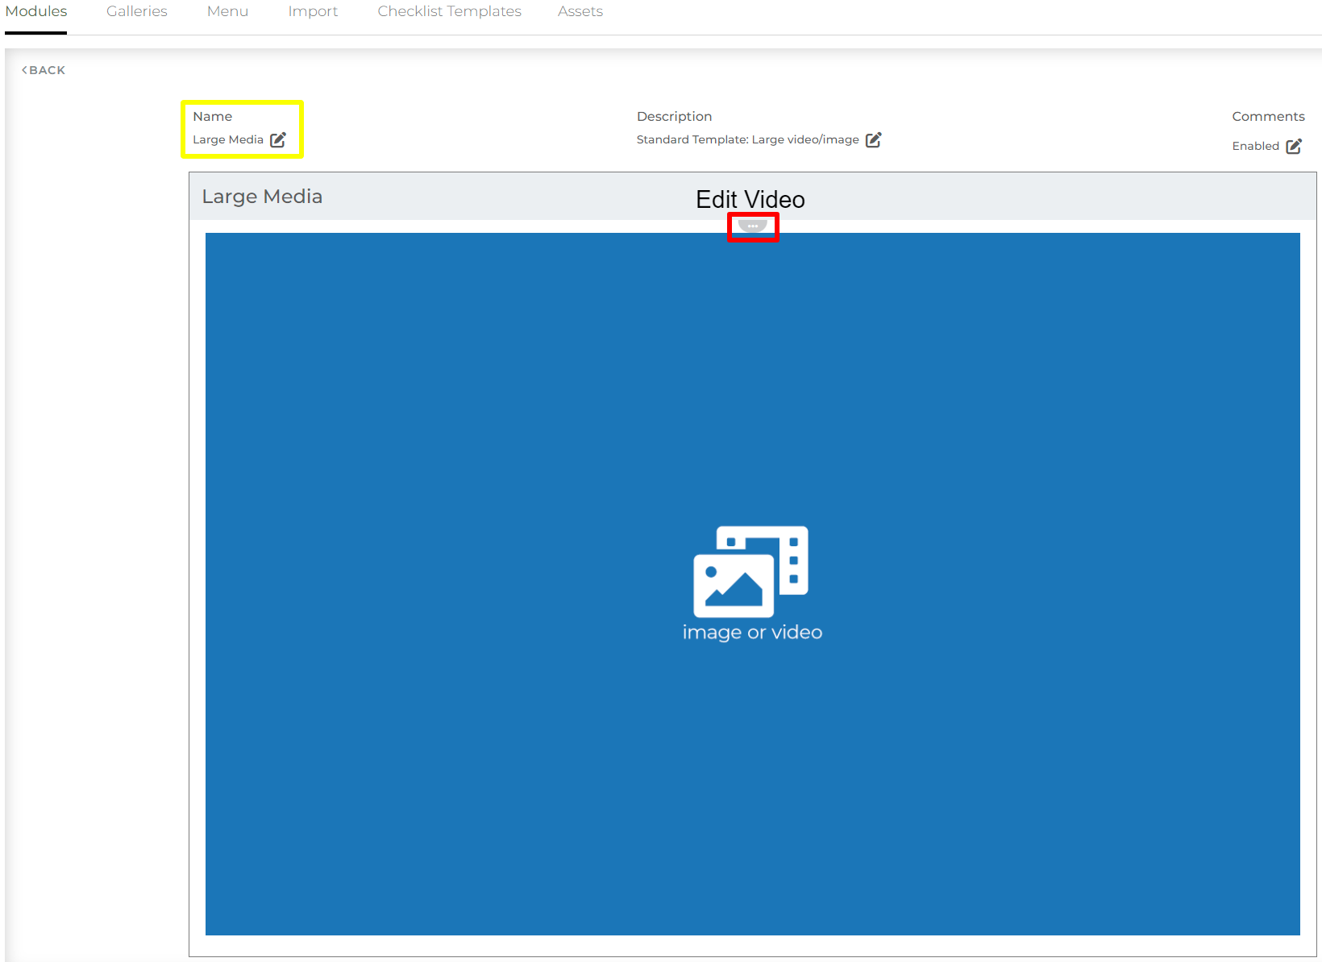Select the 'Enabled' comments value
Screen dimensions: 1322x962
pos(1255,146)
